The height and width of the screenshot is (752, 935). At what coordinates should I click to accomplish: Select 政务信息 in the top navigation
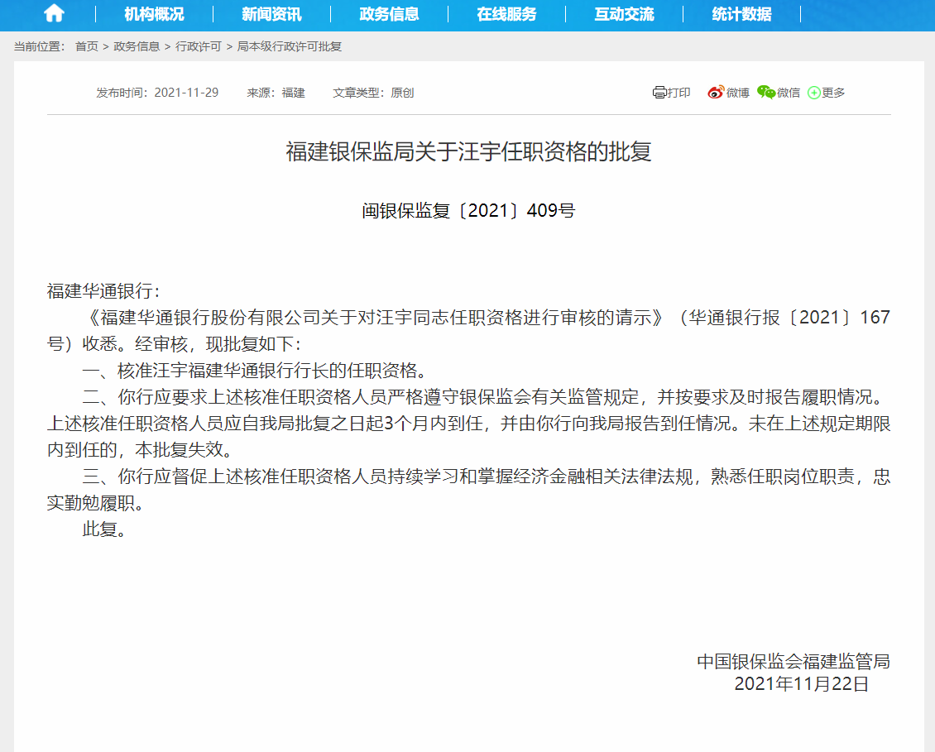pyautogui.click(x=389, y=14)
